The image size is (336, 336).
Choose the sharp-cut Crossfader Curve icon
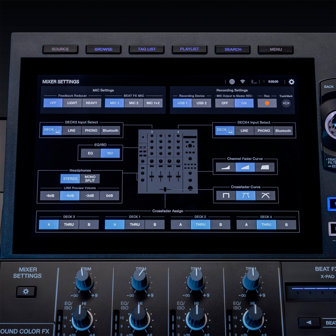pos(225,195)
